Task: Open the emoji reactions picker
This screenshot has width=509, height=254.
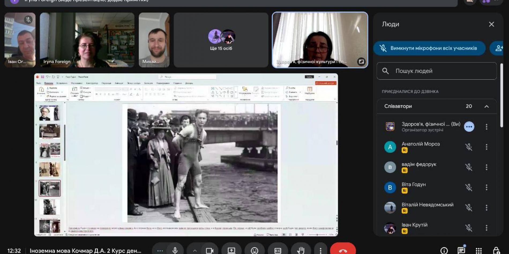Action: point(254,250)
